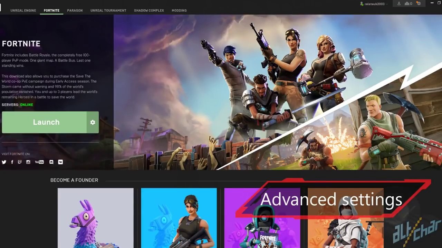Switch to the Unreal Engine tab
This screenshot has height=248, width=442.
tap(23, 10)
